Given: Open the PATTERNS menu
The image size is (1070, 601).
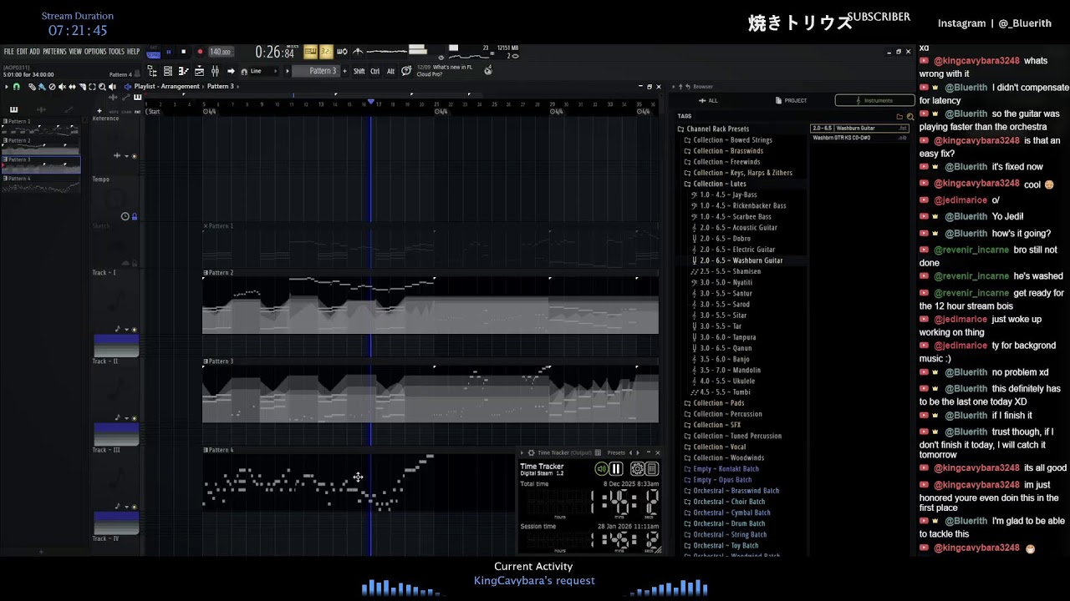Looking at the screenshot, I should tap(54, 52).
